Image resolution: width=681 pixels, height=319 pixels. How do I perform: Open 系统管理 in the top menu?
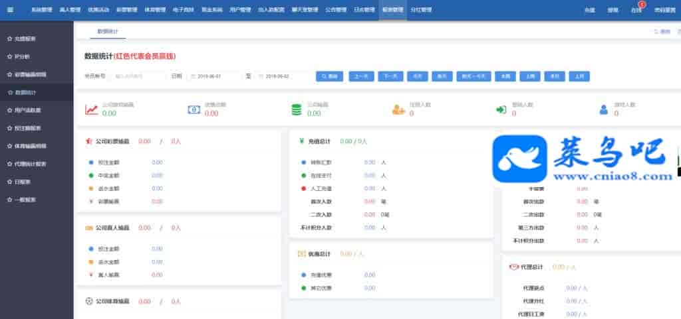[41, 10]
